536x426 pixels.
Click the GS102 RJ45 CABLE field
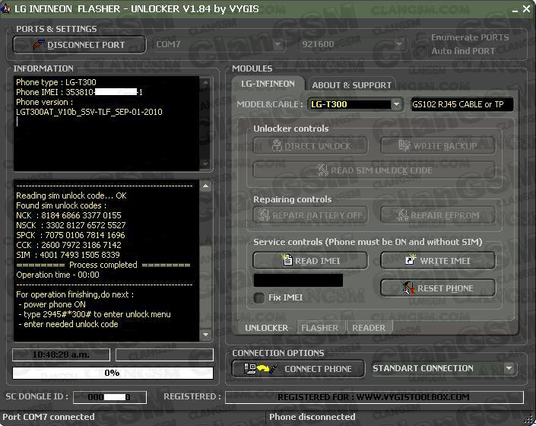(461, 104)
